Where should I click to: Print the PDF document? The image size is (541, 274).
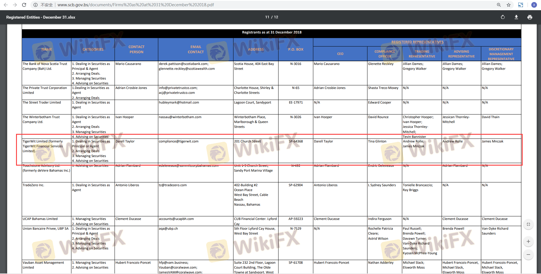pyautogui.click(x=530, y=17)
